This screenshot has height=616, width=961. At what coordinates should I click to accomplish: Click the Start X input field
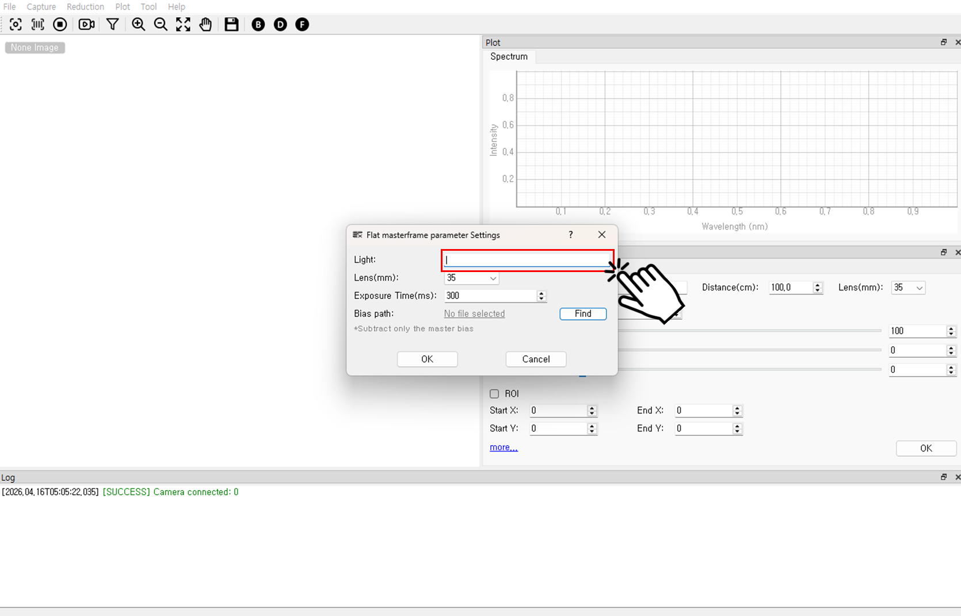(x=558, y=411)
